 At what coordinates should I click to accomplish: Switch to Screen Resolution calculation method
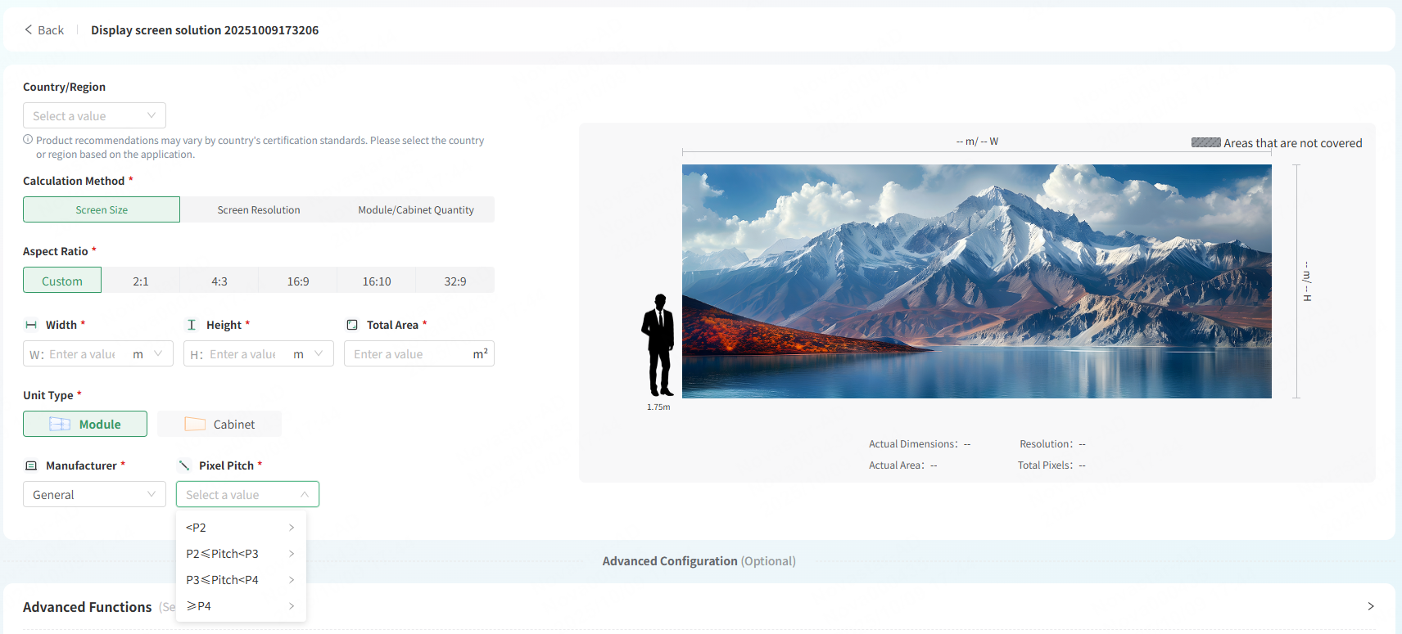tap(259, 209)
